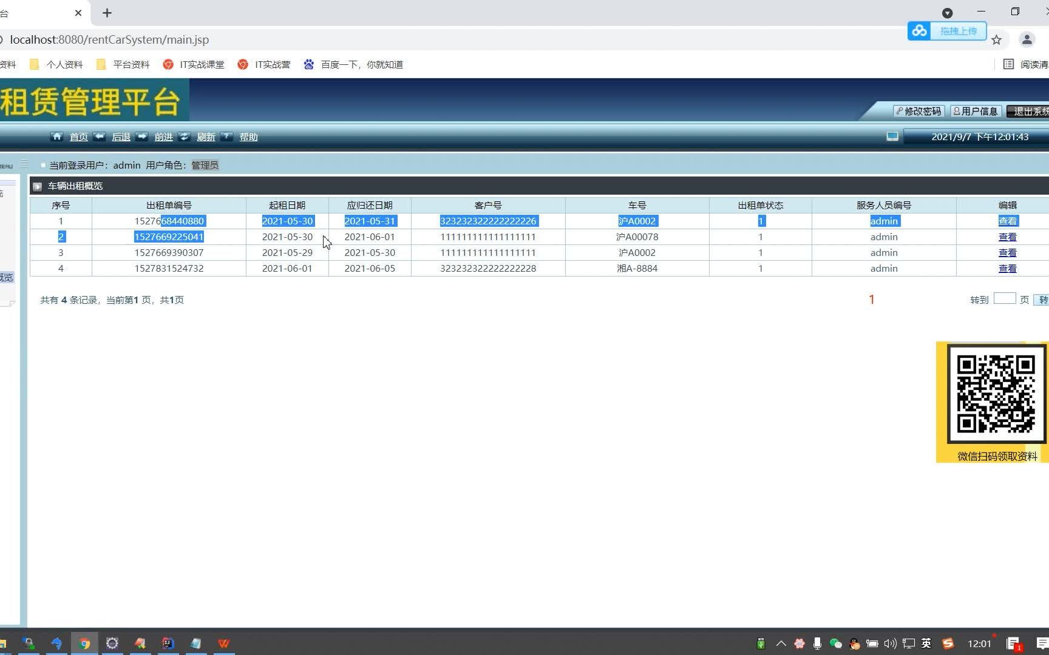
Task: Click the monitor icon beside the date display
Action: [x=892, y=136]
